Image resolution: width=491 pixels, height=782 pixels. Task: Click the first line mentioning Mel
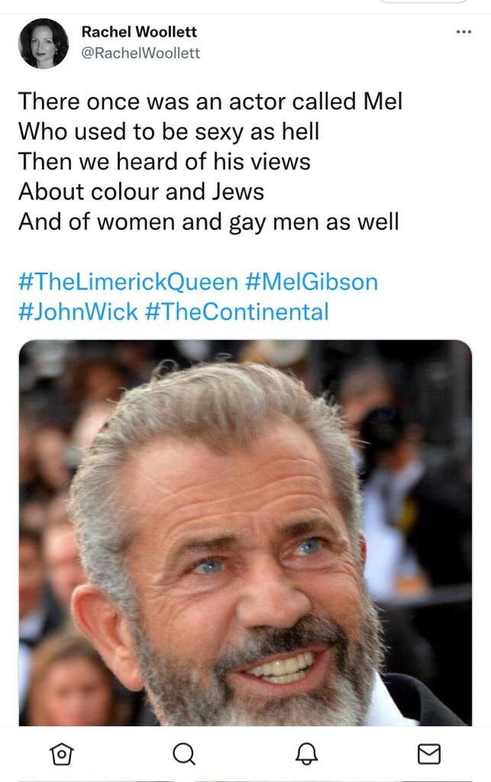210,102
